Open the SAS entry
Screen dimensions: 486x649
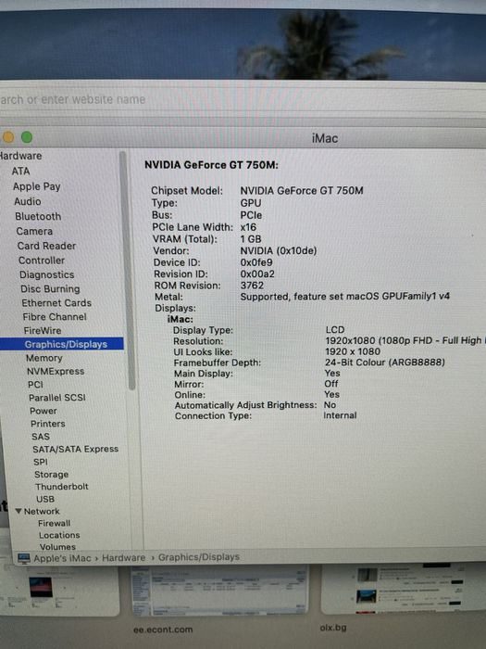click(41, 437)
